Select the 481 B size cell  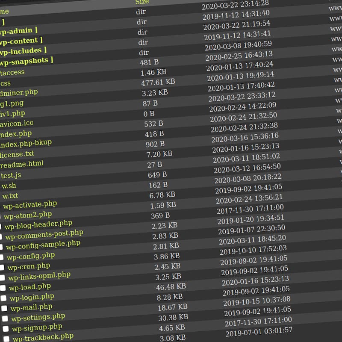pyautogui.click(x=149, y=62)
